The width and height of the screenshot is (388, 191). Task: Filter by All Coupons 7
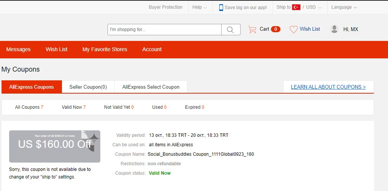pyautogui.click(x=29, y=107)
